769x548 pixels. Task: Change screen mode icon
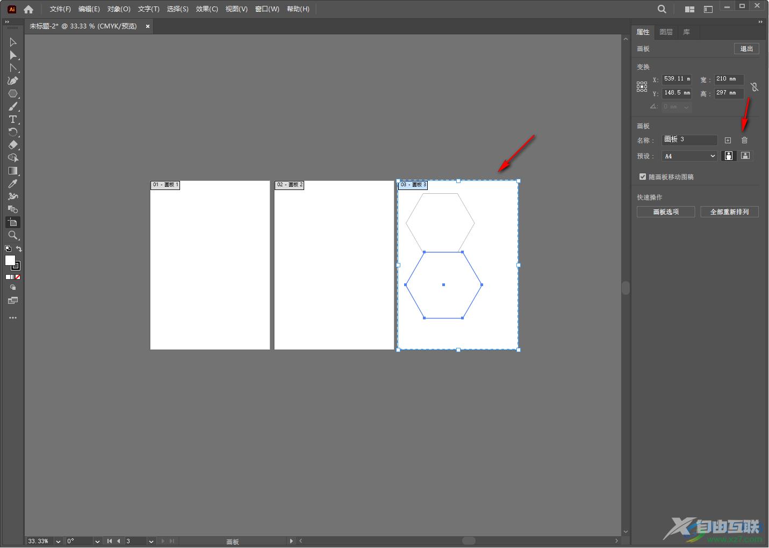(x=13, y=301)
